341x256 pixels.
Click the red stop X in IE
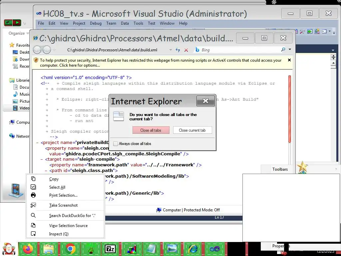pos(186,50)
